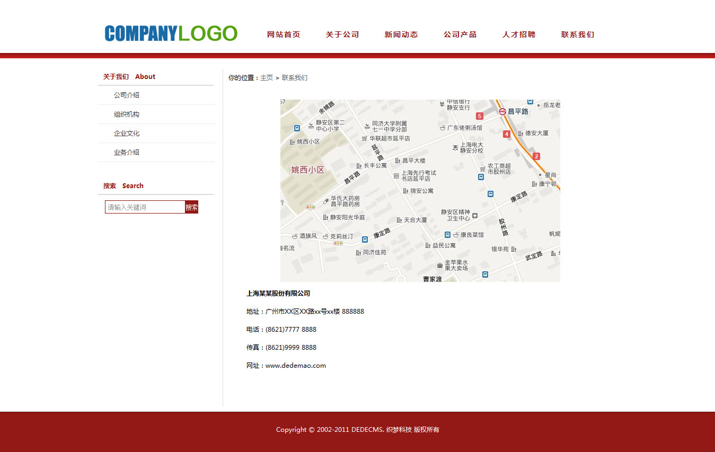Open the 网站首页 navigation menu item

tap(284, 34)
